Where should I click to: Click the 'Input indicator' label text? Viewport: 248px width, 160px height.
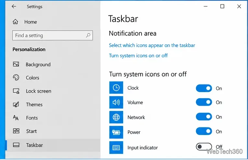click(x=143, y=148)
